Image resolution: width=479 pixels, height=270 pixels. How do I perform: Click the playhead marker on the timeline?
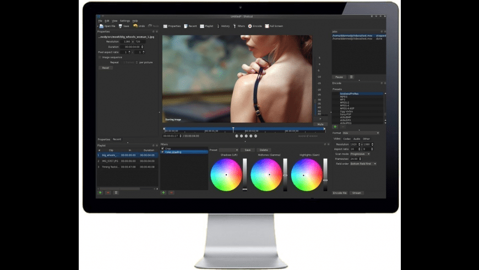tap(233, 129)
